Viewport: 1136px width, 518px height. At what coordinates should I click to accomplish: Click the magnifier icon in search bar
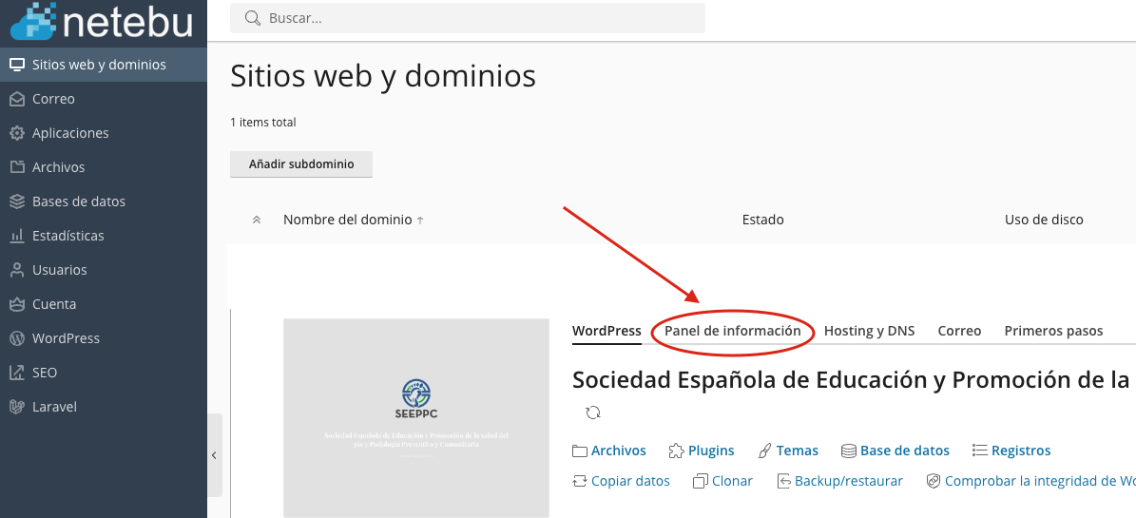coord(253,18)
